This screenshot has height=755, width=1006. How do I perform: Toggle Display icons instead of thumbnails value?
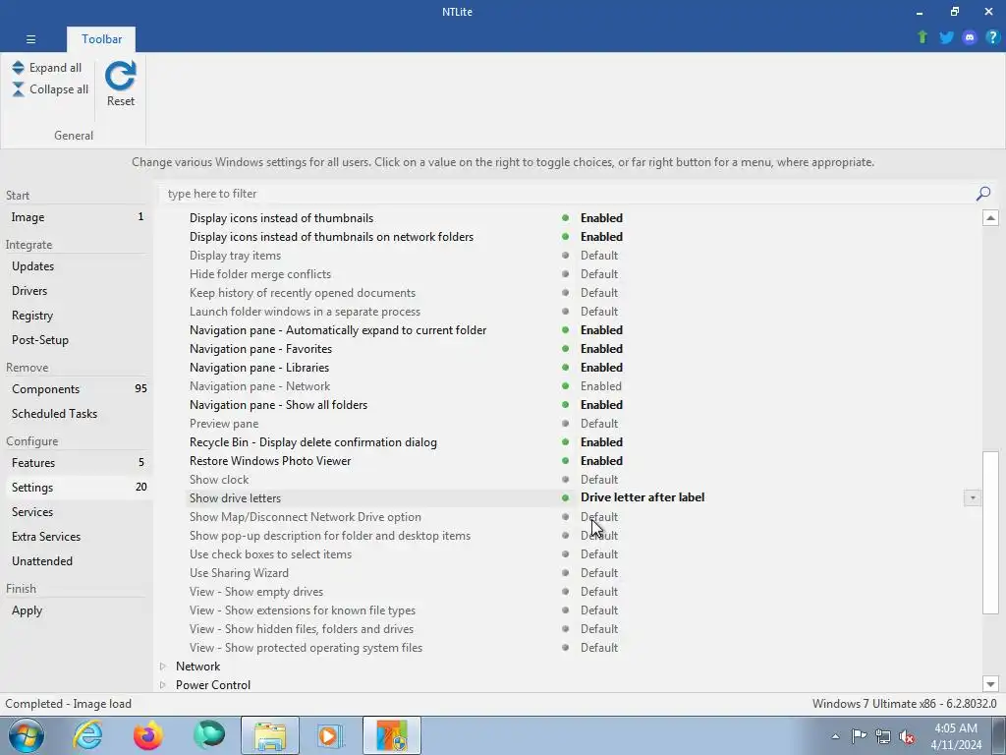[601, 218]
